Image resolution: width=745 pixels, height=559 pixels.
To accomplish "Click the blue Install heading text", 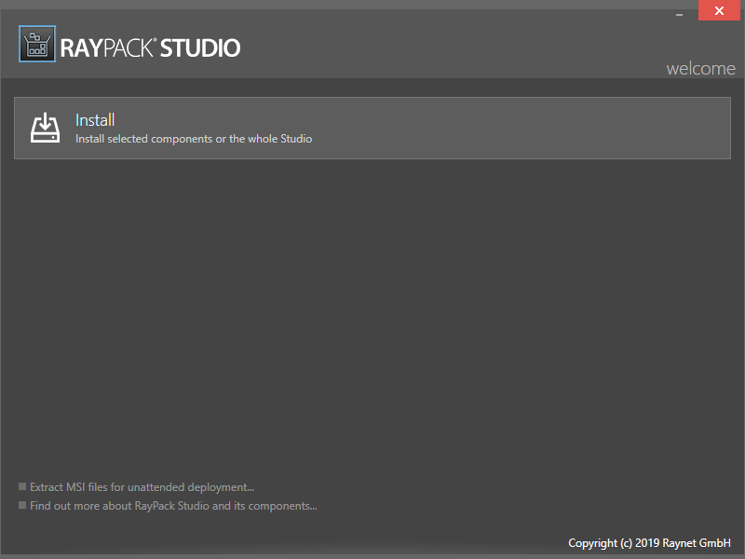I will [95, 120].
